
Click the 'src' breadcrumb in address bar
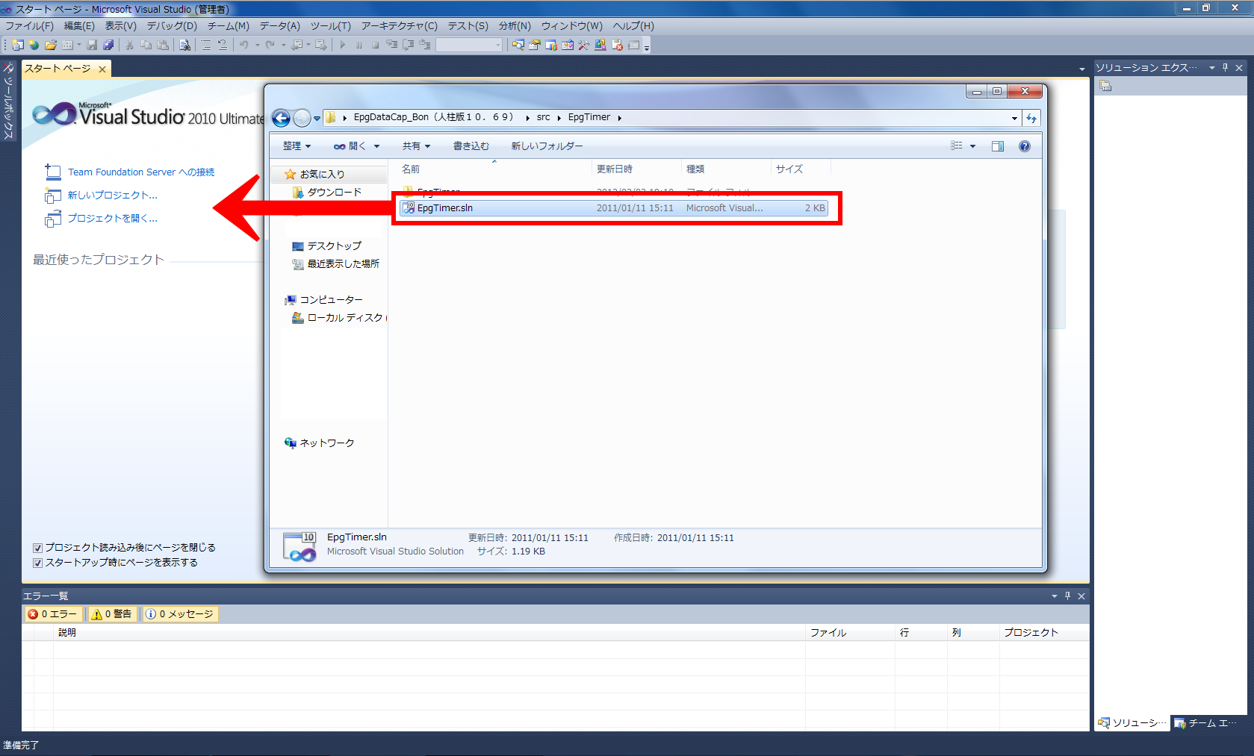(x=543, y=118)
